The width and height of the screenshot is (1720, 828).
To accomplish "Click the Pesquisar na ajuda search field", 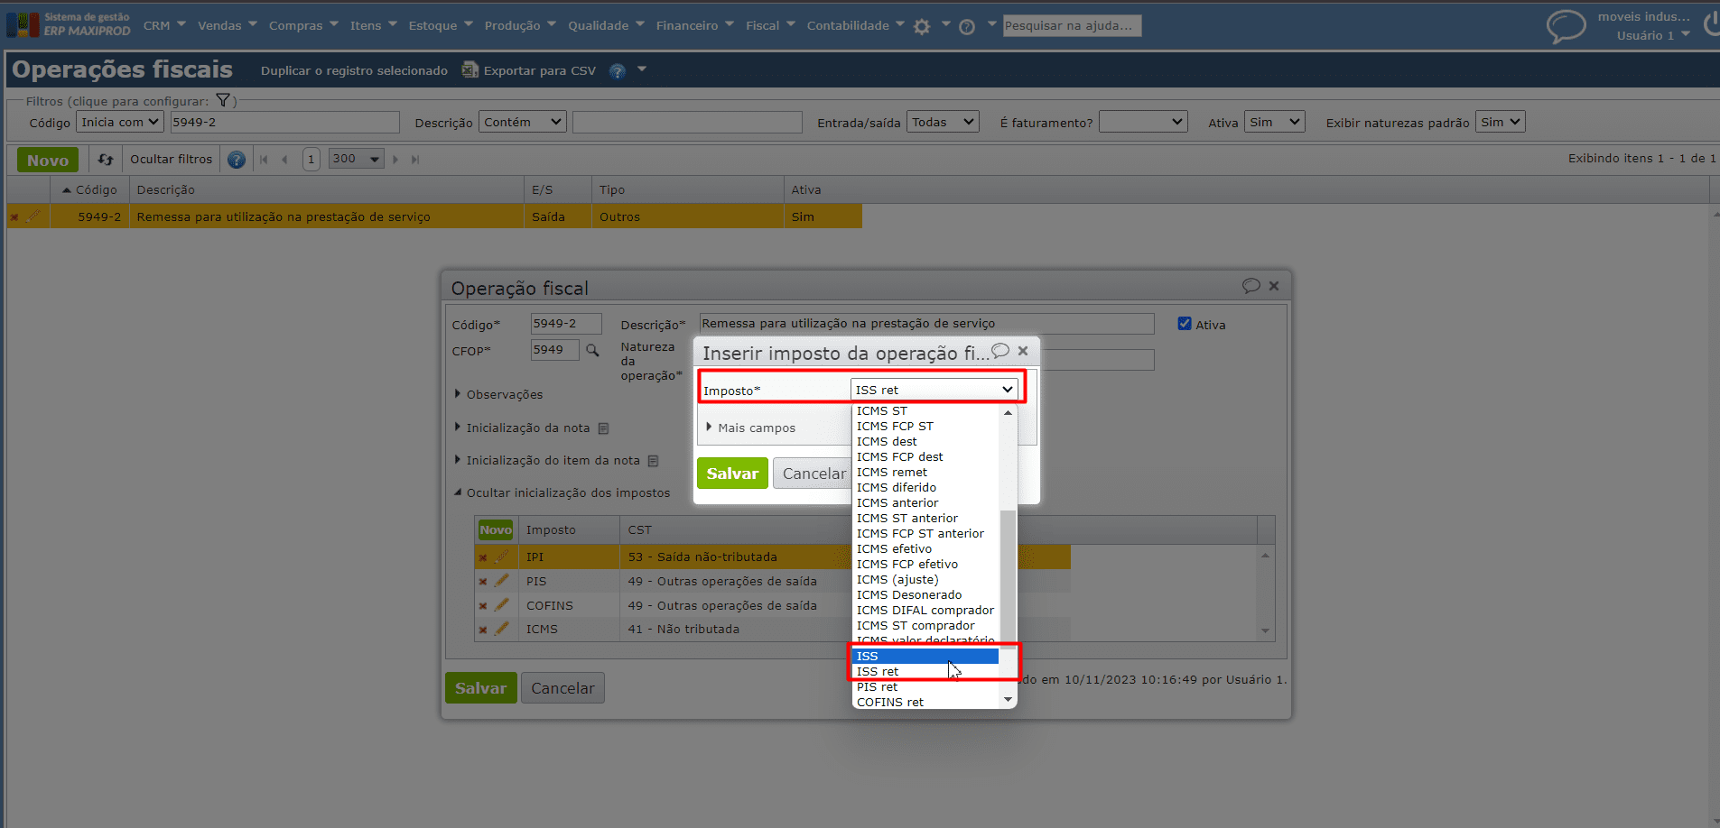I will tap(1073, 25).
